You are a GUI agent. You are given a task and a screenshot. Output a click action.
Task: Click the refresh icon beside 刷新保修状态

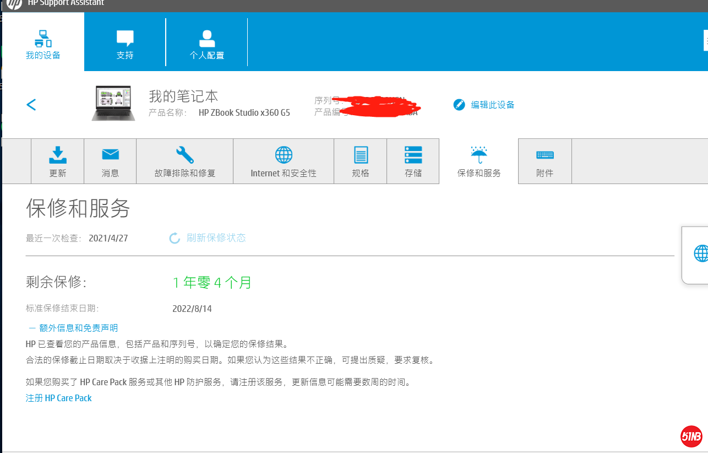175,238
